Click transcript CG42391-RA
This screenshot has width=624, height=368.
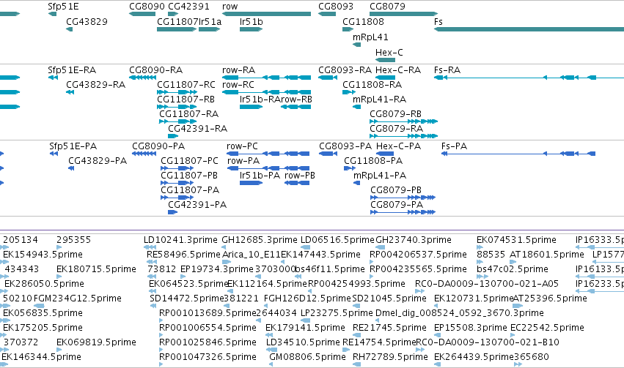coord(197,129)
